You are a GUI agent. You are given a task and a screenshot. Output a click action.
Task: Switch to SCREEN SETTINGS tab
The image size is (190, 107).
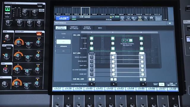point(87,28)
